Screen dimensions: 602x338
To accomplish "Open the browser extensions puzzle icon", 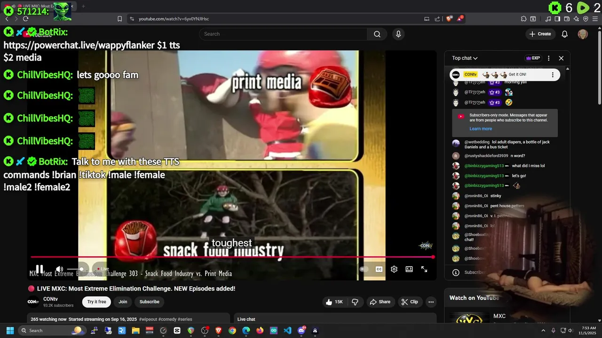I will click(523, 19).
